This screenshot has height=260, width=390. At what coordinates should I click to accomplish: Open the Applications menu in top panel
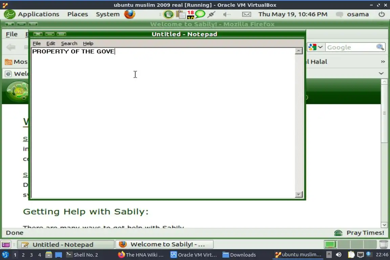[x=39, y=14]
